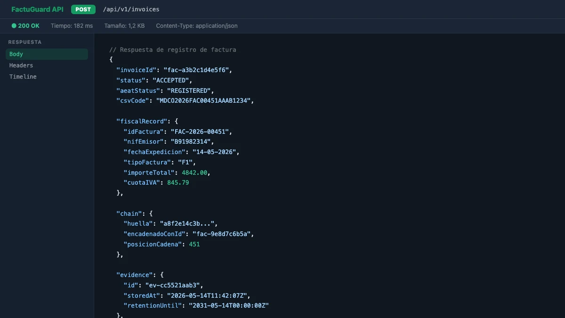
Task: Click the invoiceId key name
Action: point(136,70)
